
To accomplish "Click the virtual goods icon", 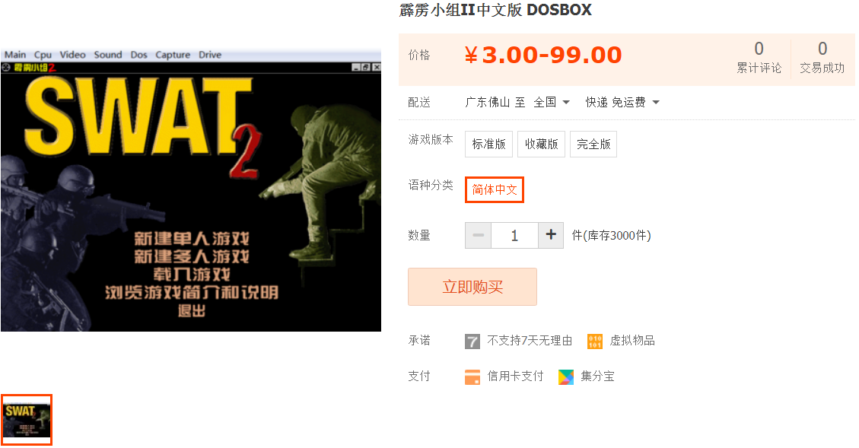I will [x=595, y=342].
